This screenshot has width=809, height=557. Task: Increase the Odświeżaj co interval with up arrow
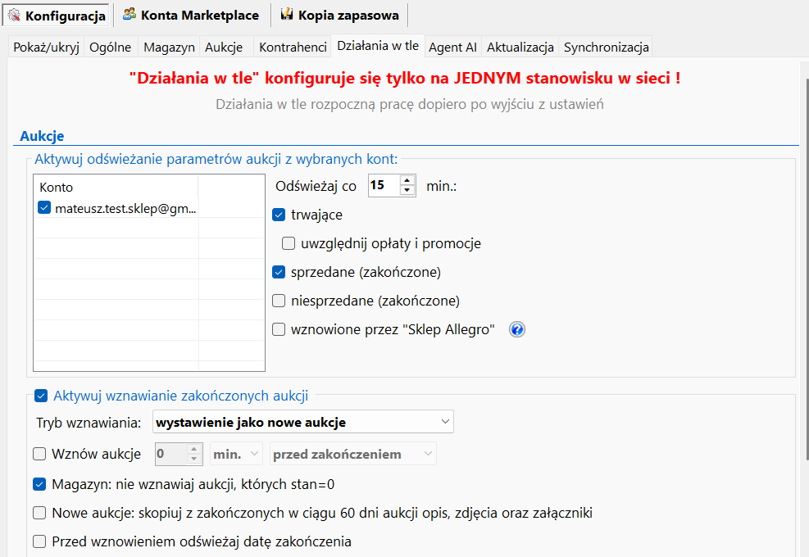coord(407,180)
